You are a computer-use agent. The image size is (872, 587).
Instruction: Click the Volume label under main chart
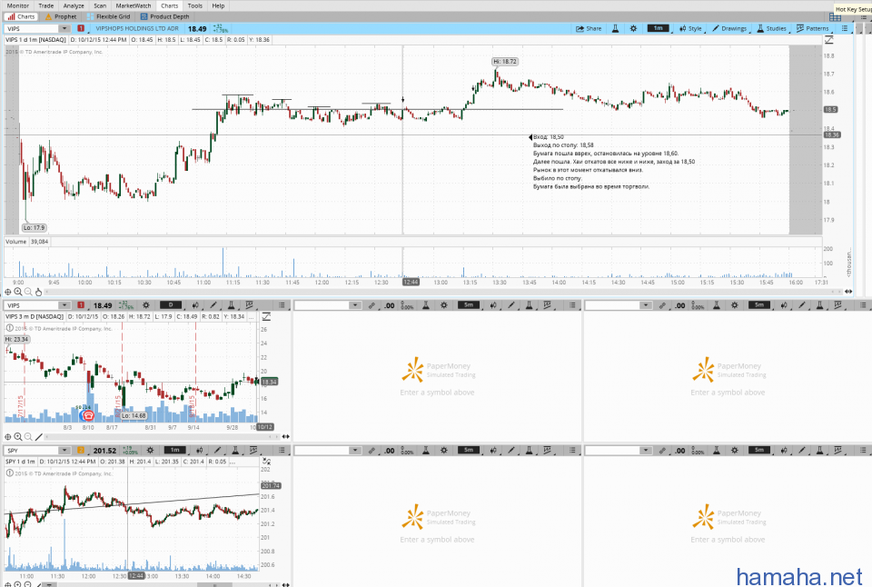(x=16, y=242)
